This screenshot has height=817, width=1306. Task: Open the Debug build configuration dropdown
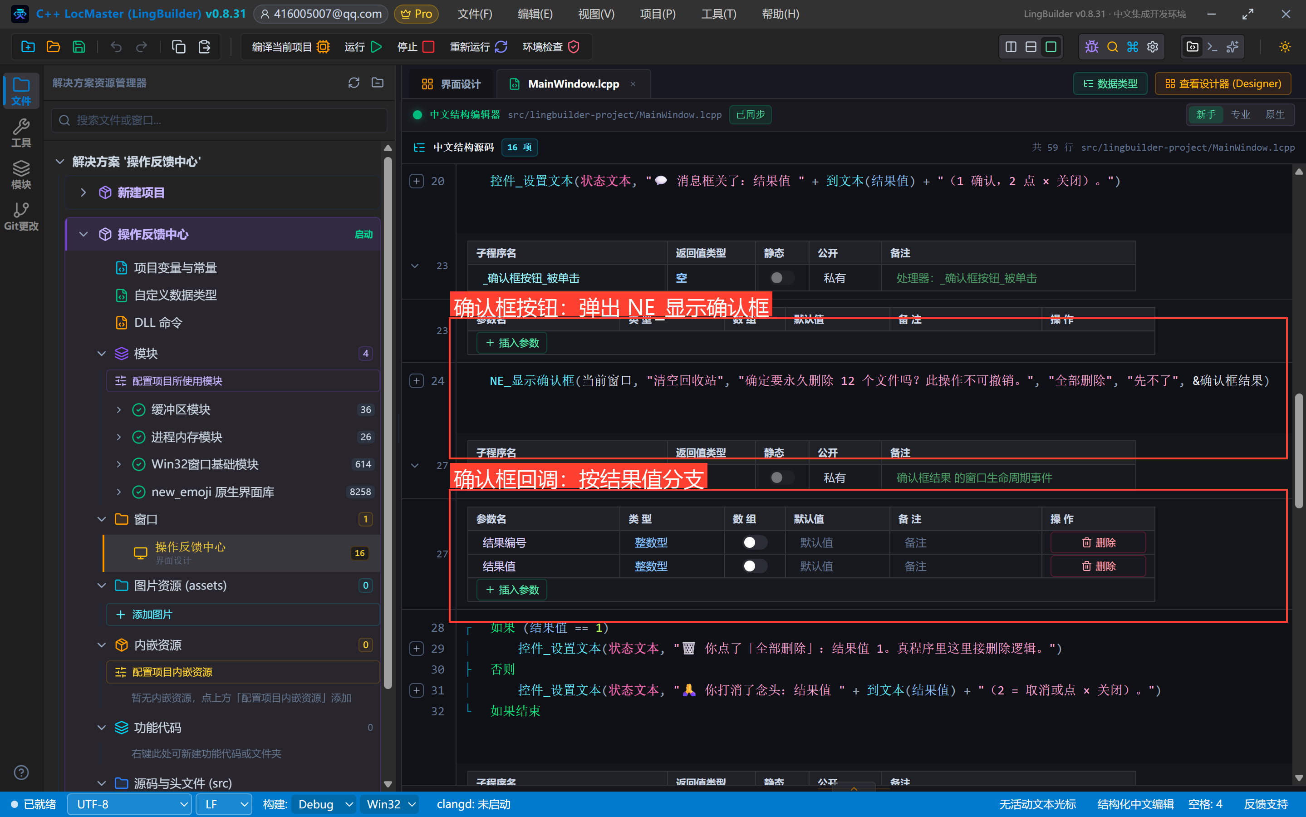324,804
